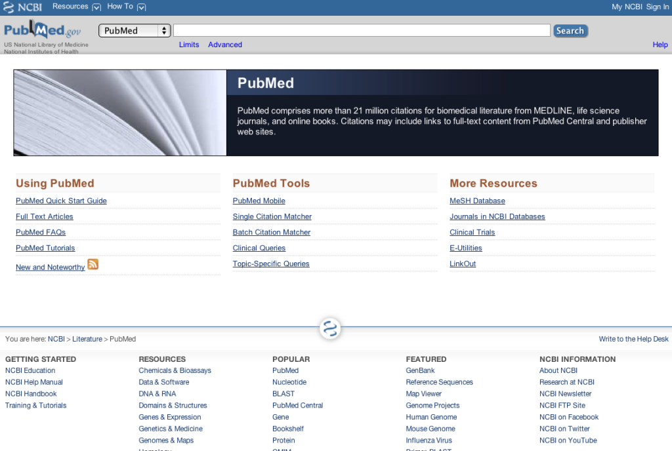Open the Limits link
Screen dimensions: 672x451
[x=189, y=45]
